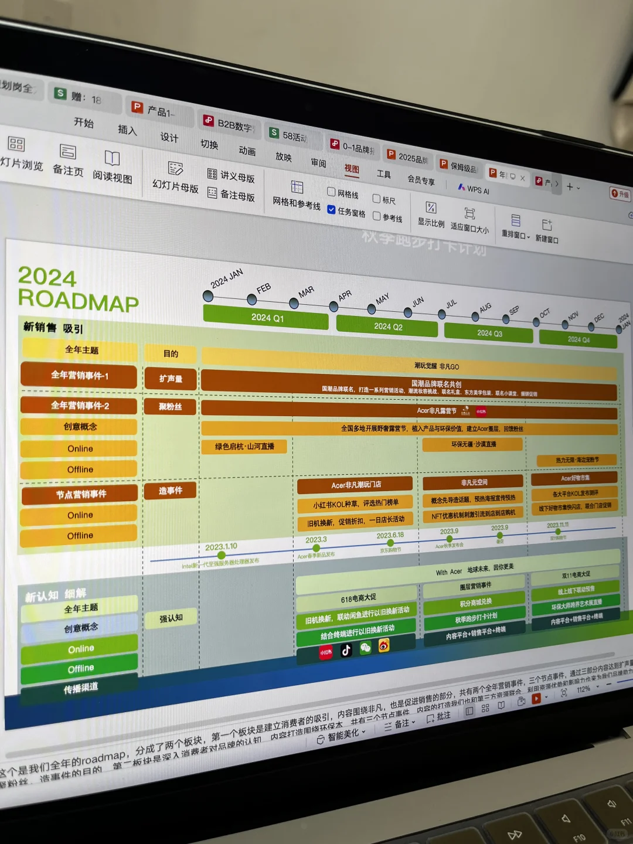Click WeChat icon on the slide

[365, 647]
